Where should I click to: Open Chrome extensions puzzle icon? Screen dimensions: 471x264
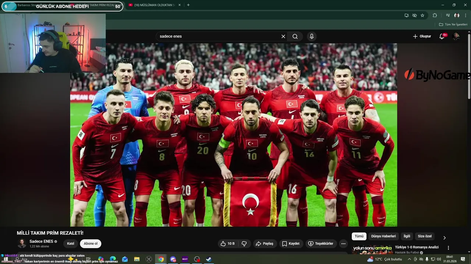[x=435, y=15]
